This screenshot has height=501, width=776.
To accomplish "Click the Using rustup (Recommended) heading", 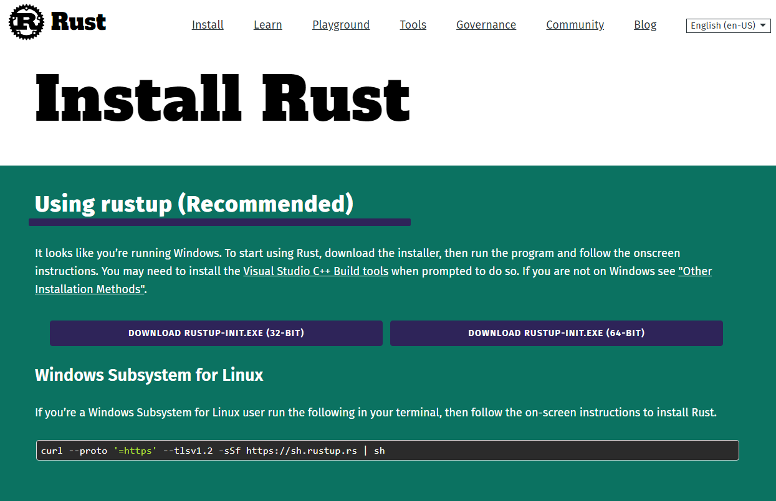I will (193, 204).
